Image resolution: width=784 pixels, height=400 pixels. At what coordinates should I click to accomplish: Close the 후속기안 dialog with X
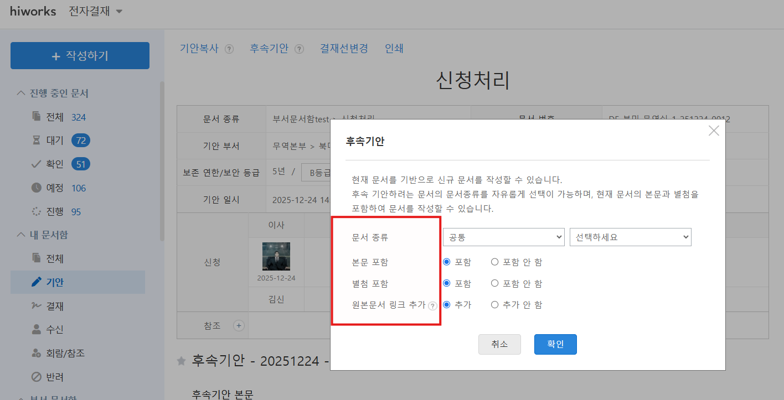point(714,131)
